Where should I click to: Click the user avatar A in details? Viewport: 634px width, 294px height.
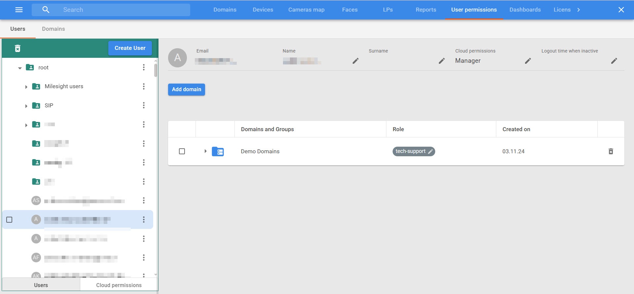click(178, 58)
